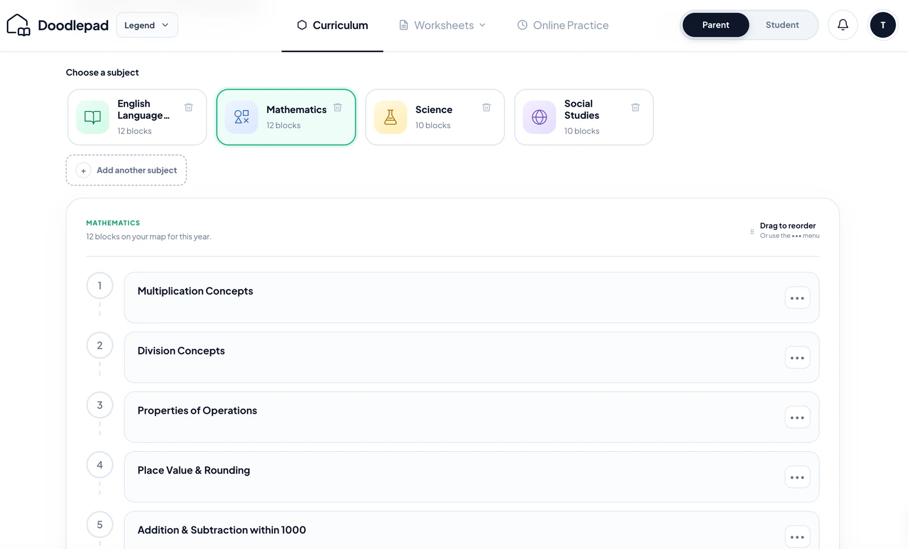Screen dimensions: 908x549
Task: Click step number 1 circle
Action: click(100, 286)
